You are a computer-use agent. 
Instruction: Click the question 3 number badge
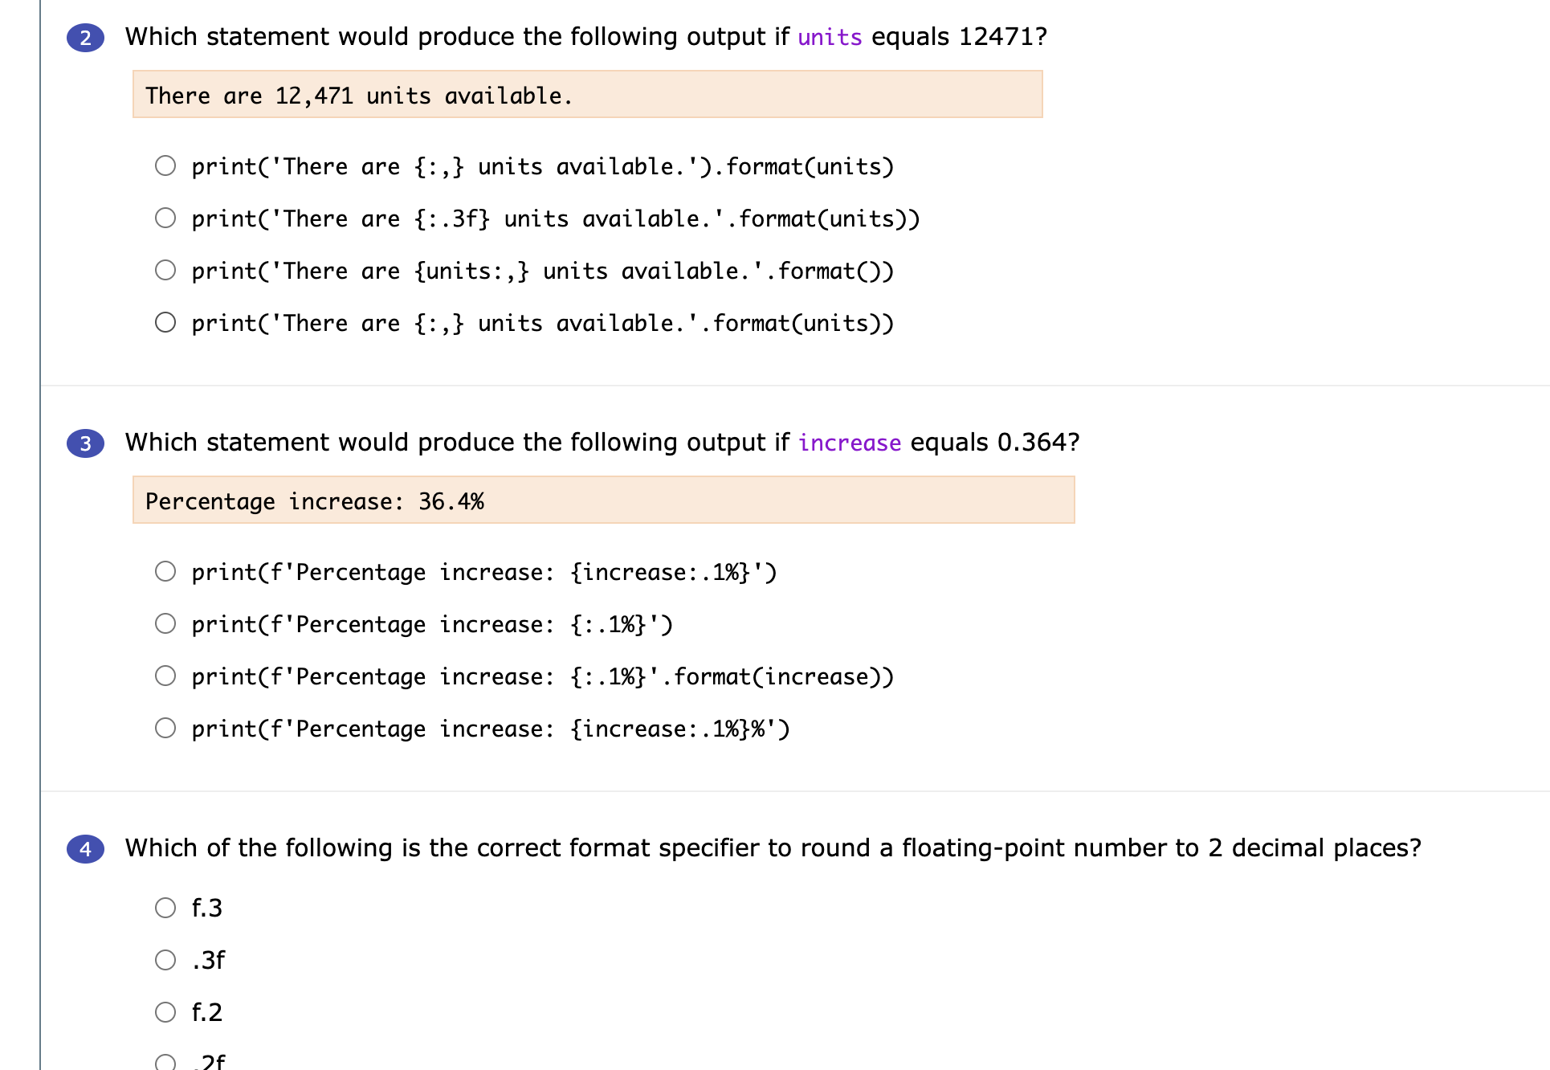[85, 443]
